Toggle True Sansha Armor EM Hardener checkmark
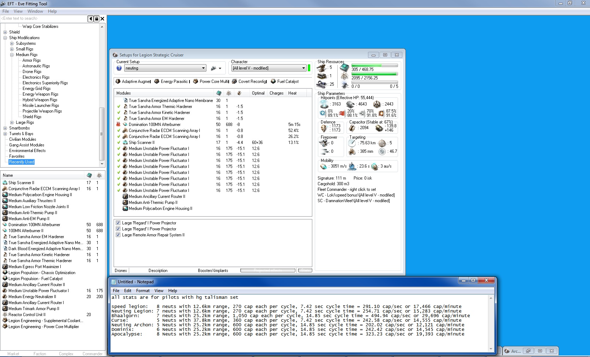This screenshot has height=357, width=590. 119,119
